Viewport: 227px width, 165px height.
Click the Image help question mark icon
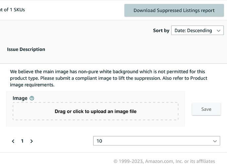[x=32, y=98]
